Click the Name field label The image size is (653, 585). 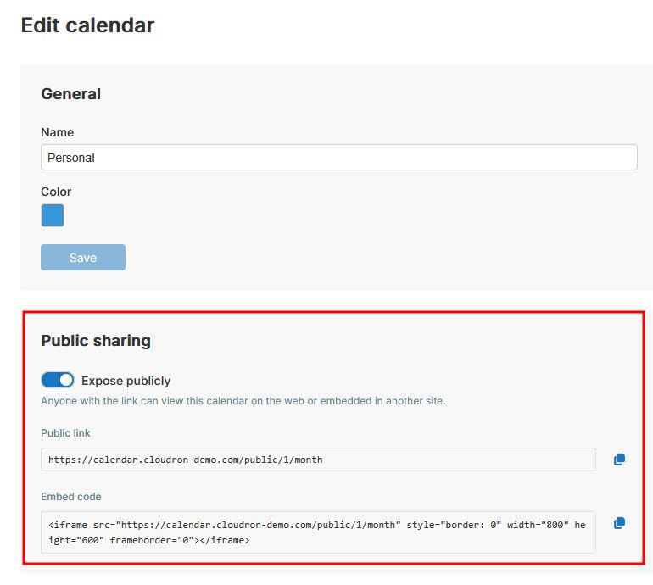tap(58, 132)
